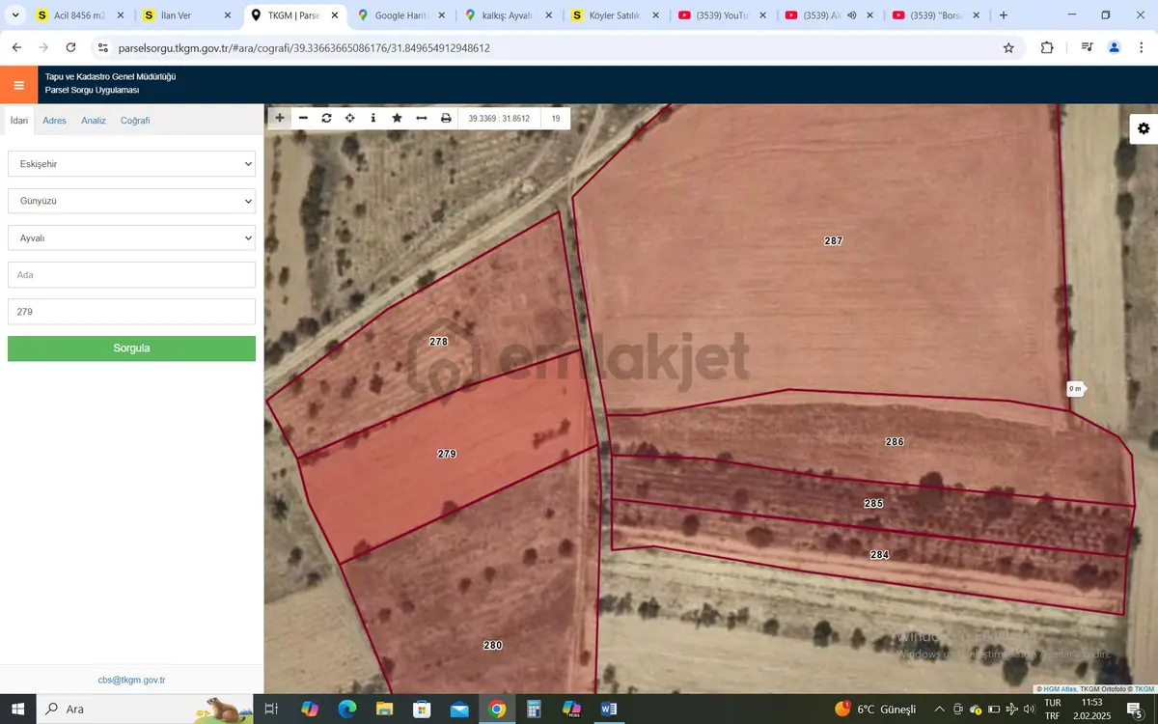Expand the Günyüzü district dropdown
The width and height of the screenshot is (1158, 724).
pyautogui.click(x=131, y=201)
